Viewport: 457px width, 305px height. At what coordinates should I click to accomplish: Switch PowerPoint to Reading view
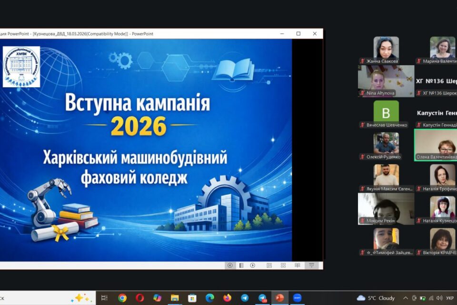click(x=297, y=265)
